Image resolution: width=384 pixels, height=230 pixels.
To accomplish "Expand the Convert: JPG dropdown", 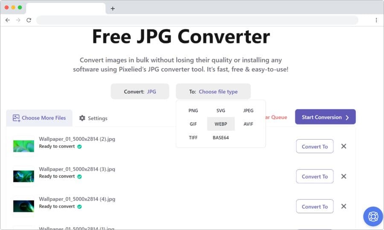I will (140, 92).
